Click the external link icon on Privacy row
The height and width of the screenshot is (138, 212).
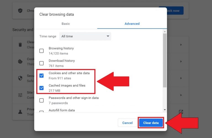pos(181,112)
